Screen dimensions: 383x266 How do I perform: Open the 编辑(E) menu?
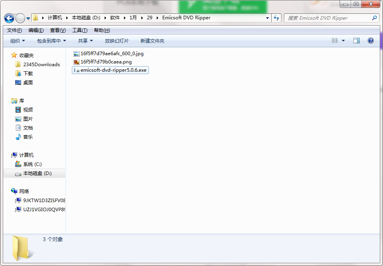click(36, 30)
